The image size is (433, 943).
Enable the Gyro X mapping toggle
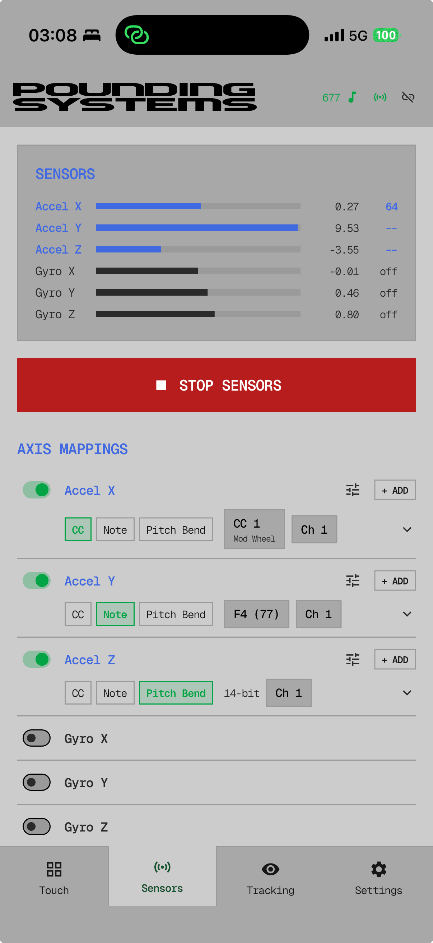tap(36, 738)
